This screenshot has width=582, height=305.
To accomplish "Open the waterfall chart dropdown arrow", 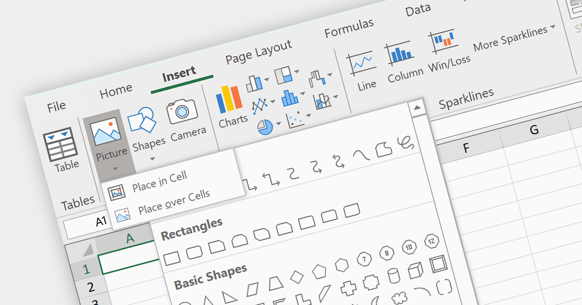I will pyautogui.click(x=330, y=75).
